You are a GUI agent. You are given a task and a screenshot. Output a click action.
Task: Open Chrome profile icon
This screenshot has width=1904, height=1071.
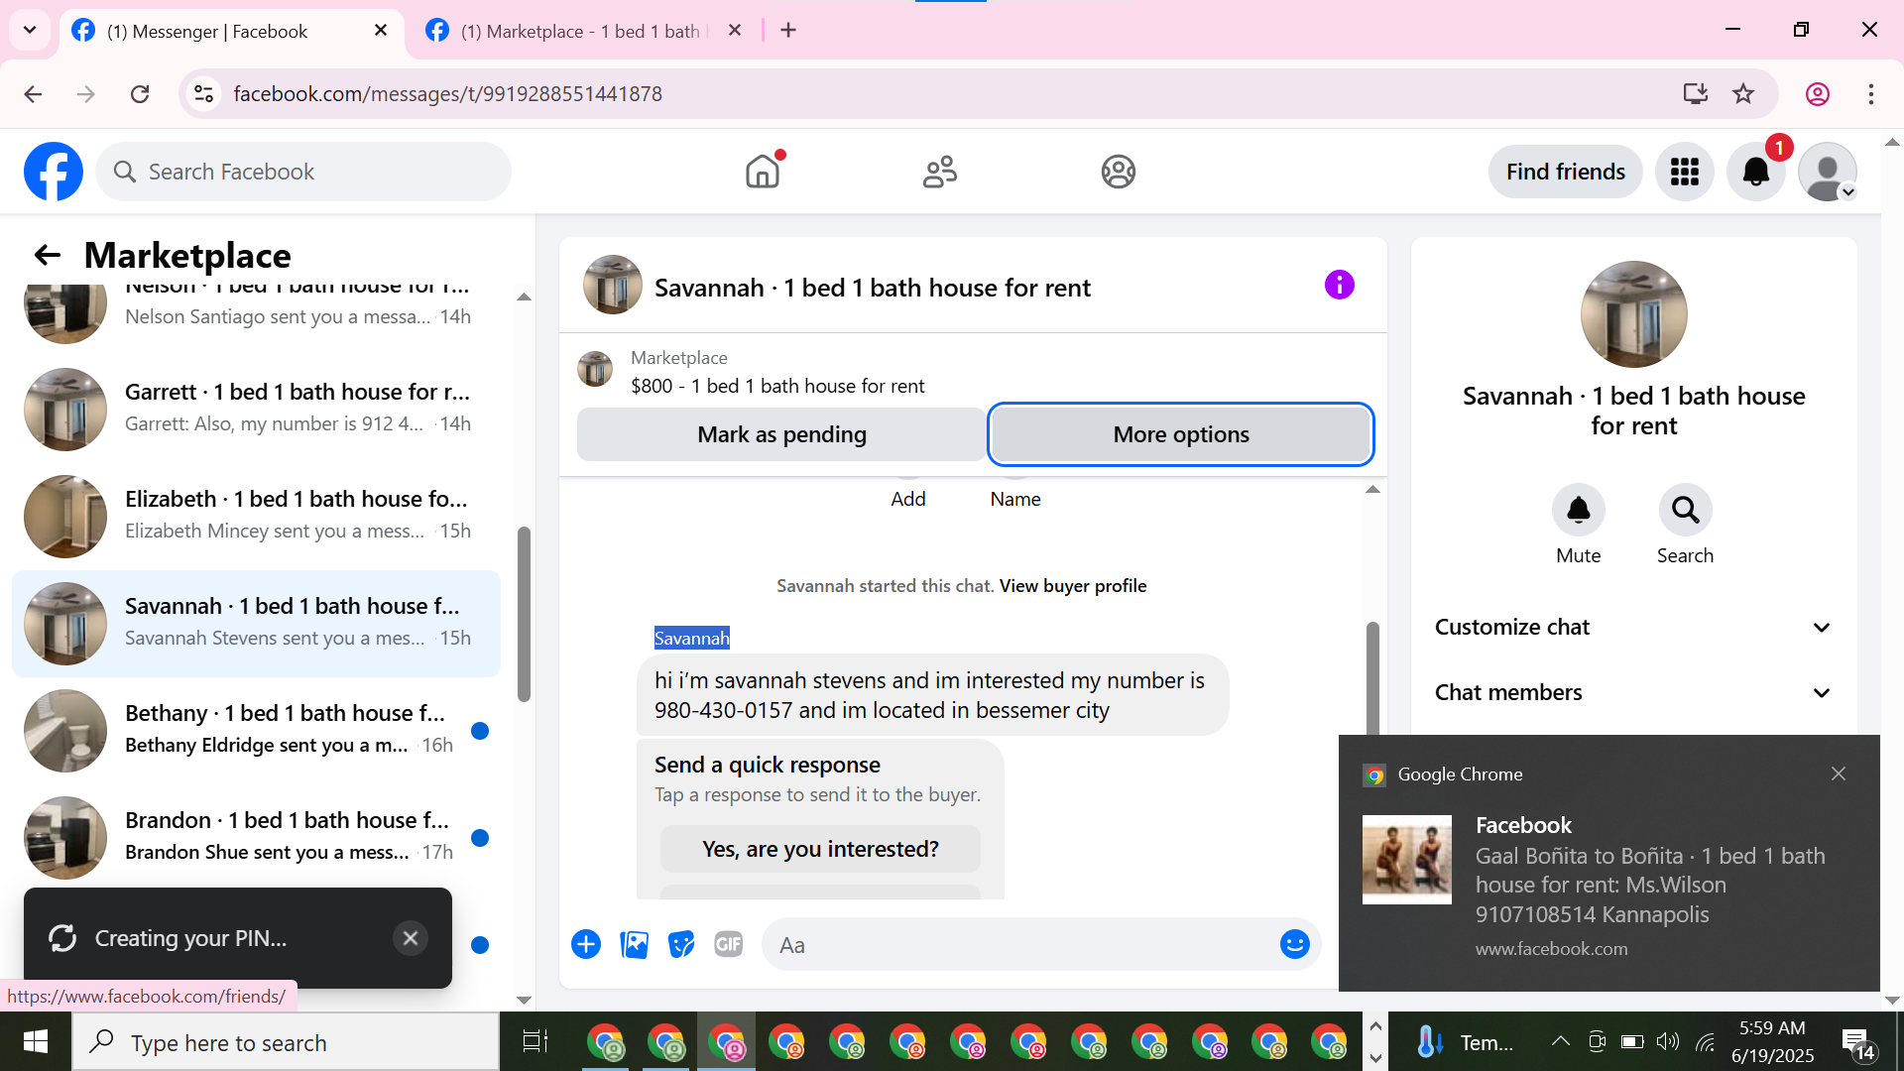pos(1818,93)
